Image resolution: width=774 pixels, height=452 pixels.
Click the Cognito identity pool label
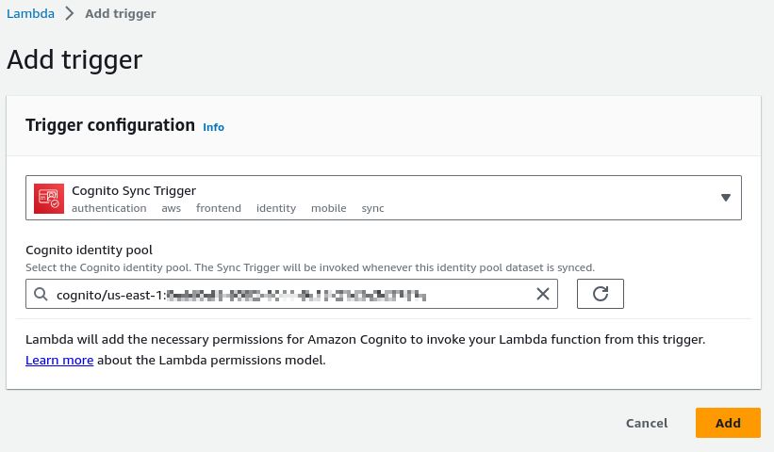(x=89, y=250)
